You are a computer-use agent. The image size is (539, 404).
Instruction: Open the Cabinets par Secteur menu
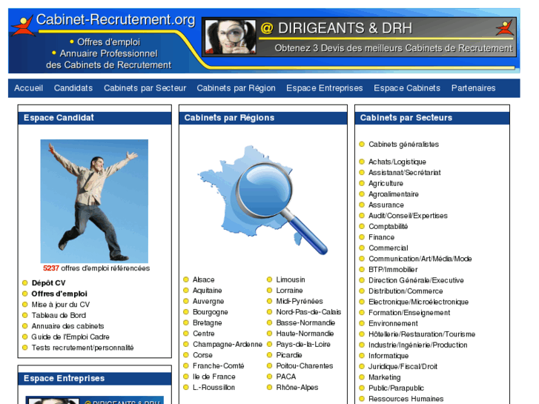[x=145, y=88]
